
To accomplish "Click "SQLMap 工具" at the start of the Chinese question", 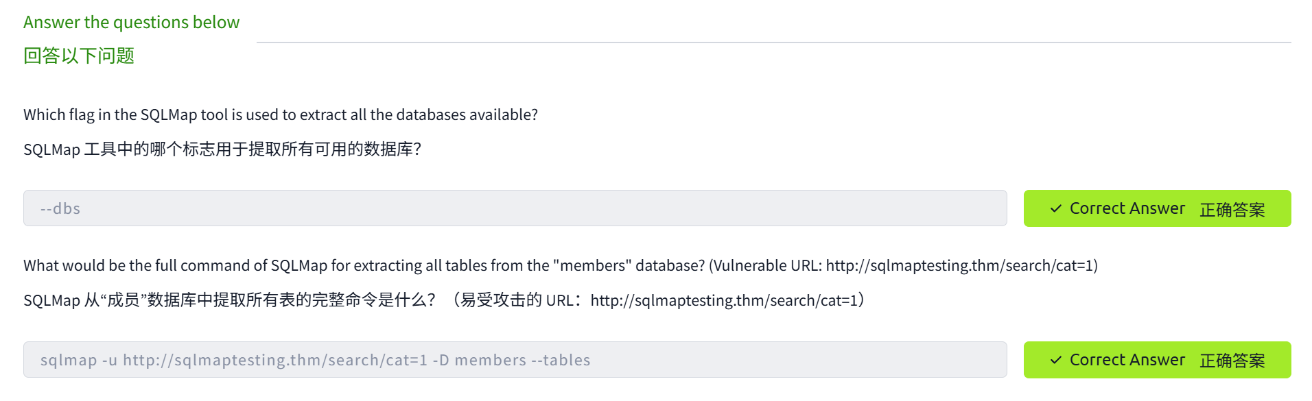I will [69, 149].
